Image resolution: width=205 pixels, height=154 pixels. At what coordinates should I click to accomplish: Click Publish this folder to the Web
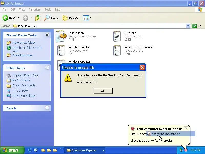coord(27,49)
